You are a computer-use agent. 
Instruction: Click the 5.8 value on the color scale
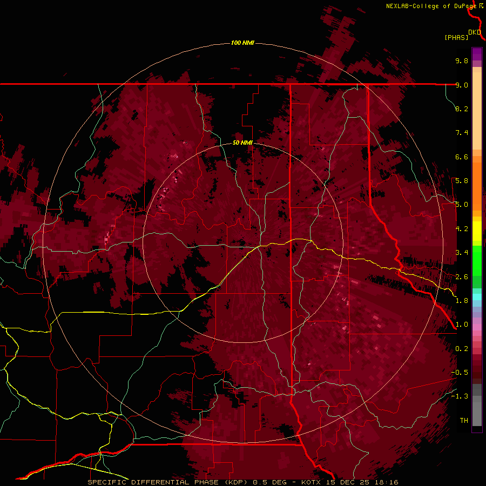point(462,181)
